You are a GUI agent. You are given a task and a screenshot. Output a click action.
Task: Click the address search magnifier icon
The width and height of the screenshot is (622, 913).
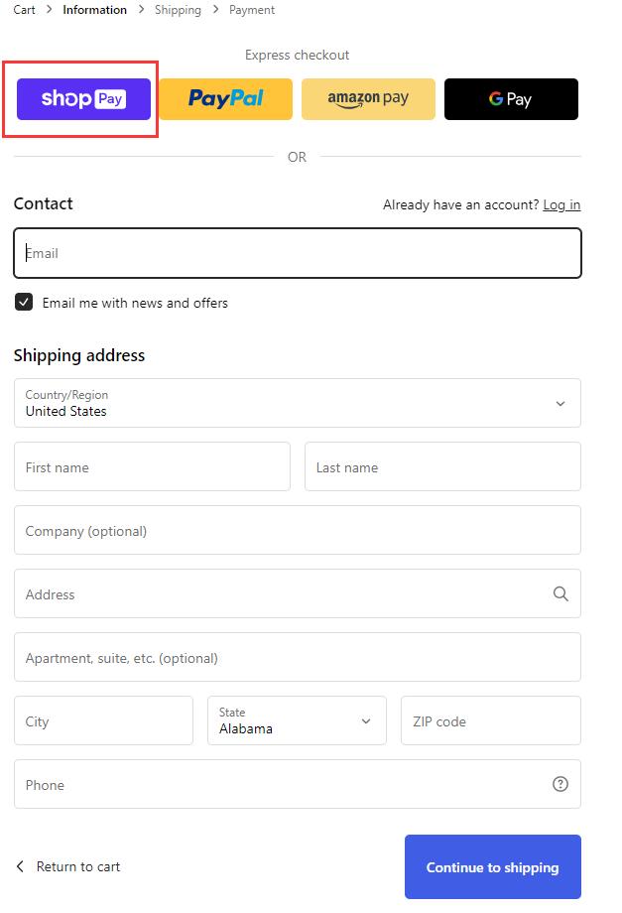tap(560, 594)
